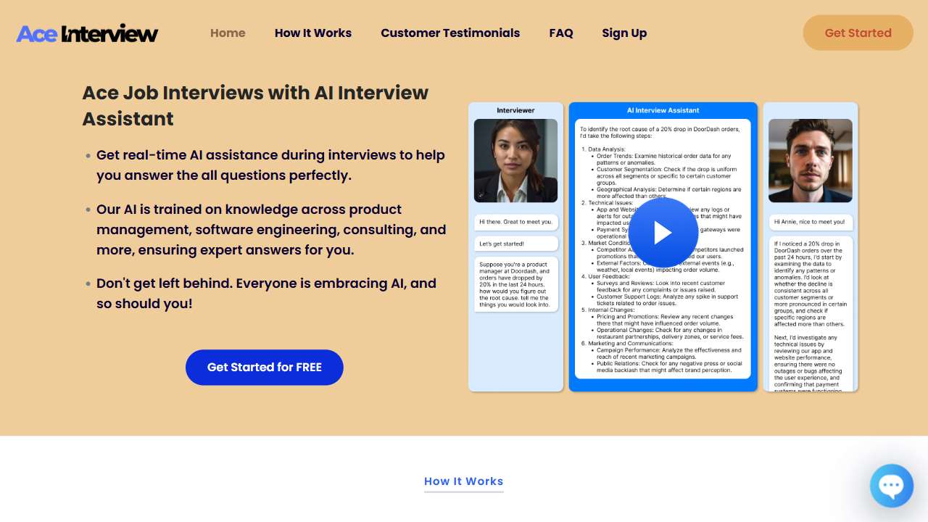Open the Home nav item
The width and height of the screenshot is (928, 522).
point(228,33)
